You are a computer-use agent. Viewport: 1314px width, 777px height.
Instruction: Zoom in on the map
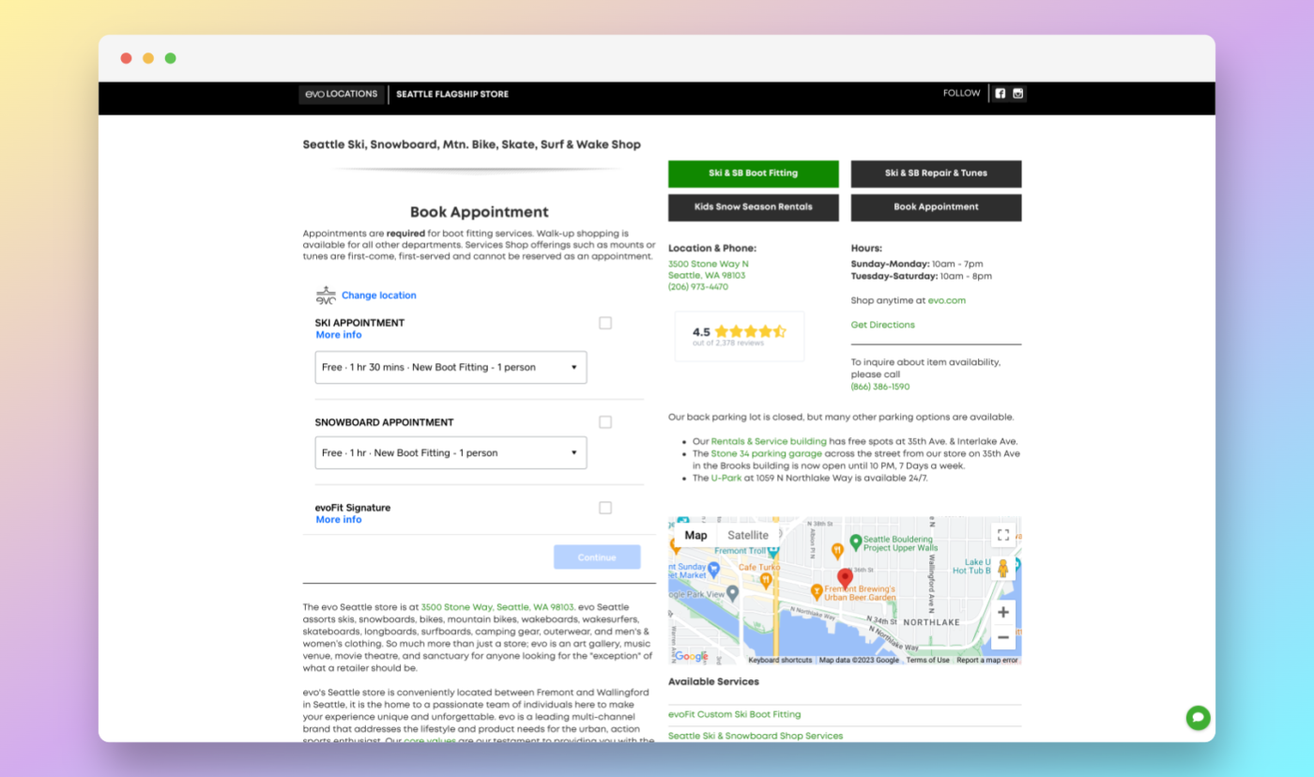1003,612
